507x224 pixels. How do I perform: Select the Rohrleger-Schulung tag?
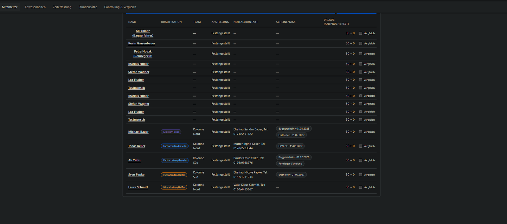[x=290, y=164]
